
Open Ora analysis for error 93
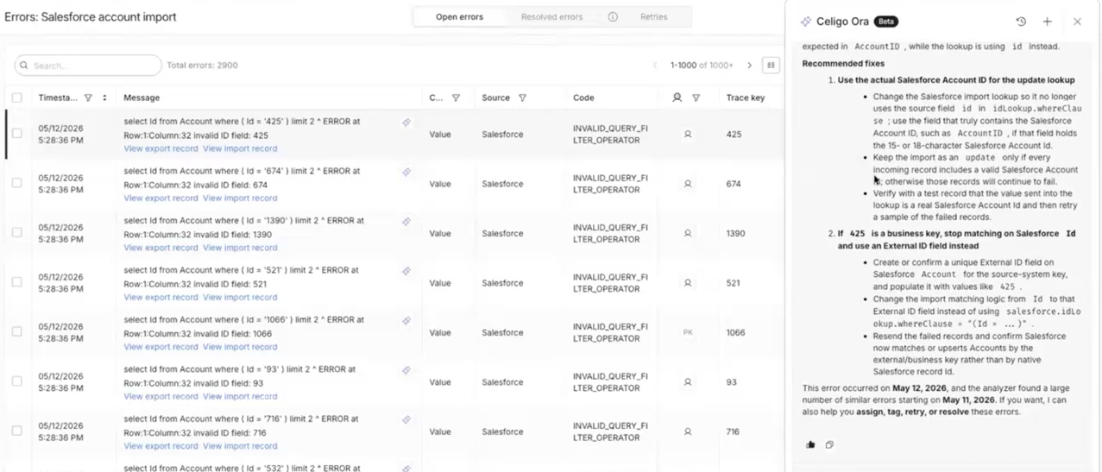tap(406, 370)
